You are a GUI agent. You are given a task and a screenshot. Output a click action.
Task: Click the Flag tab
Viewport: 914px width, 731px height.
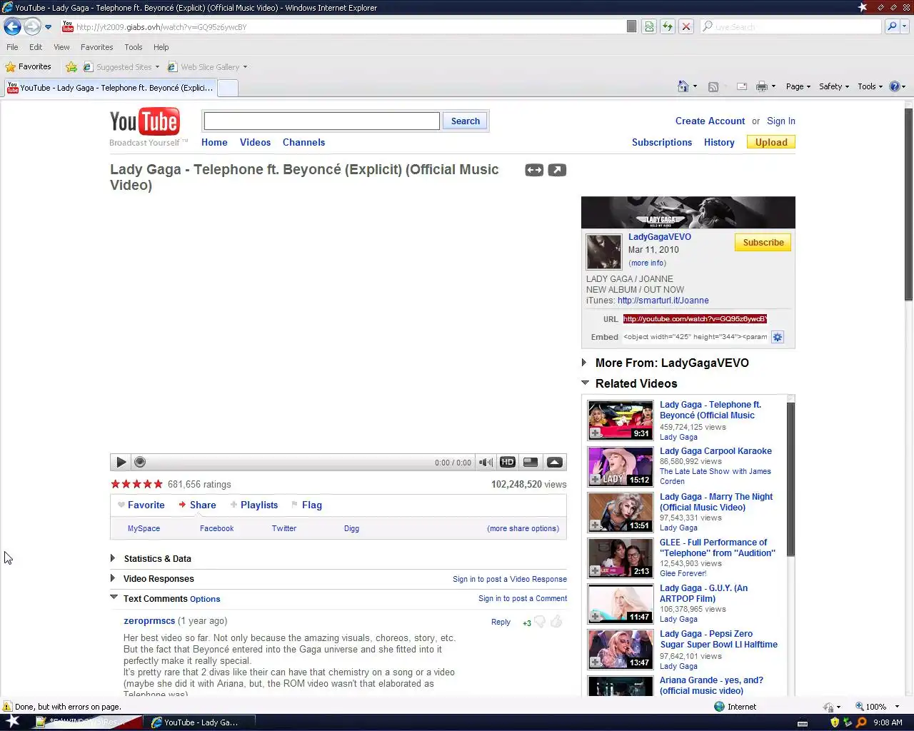coord(306,505)
